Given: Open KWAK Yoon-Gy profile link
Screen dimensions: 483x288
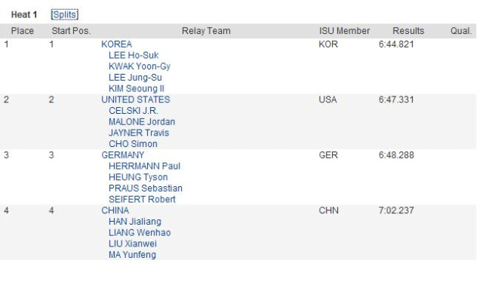Looking at the screenshot, I should (139, 66).
